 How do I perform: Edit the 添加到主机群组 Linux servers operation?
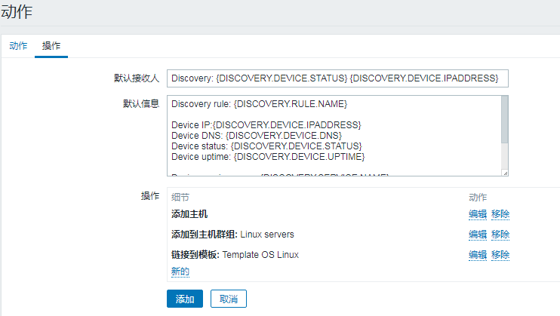[x=478, y=235]
